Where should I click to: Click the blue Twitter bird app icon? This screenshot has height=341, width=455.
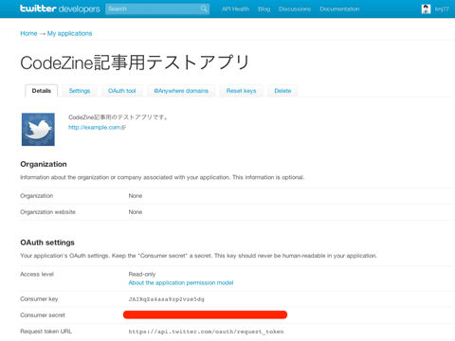coord(38,130)
